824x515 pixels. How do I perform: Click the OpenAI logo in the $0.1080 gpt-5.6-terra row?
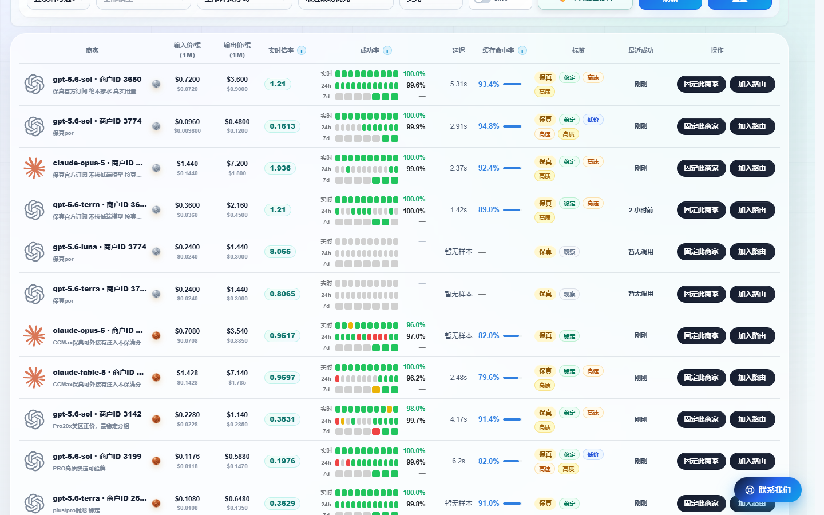click(34, 504)
